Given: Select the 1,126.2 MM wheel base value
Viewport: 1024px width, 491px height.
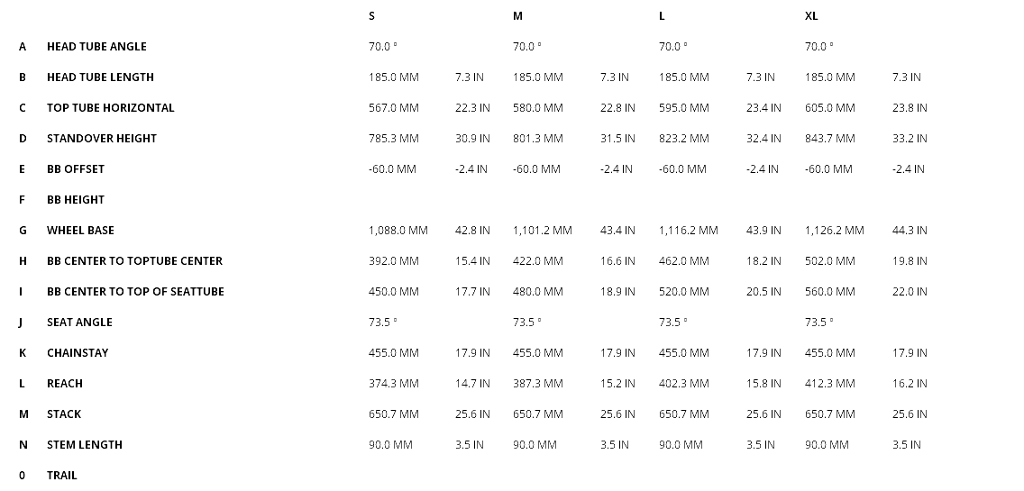Looking at the screenshot, I should coord(834,231).
